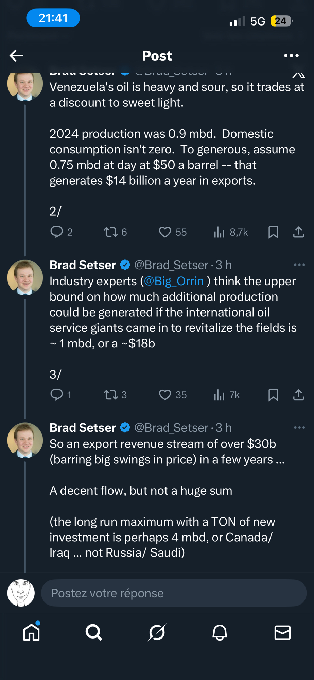The width and height of the screenshot is (314, 680).
Task: Reply to the 3/ tweet
Action: [x=57, y=395]
